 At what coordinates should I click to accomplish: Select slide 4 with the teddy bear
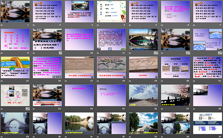(x=111, y=11)
